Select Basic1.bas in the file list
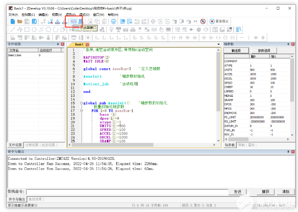 tap(16, 55)
